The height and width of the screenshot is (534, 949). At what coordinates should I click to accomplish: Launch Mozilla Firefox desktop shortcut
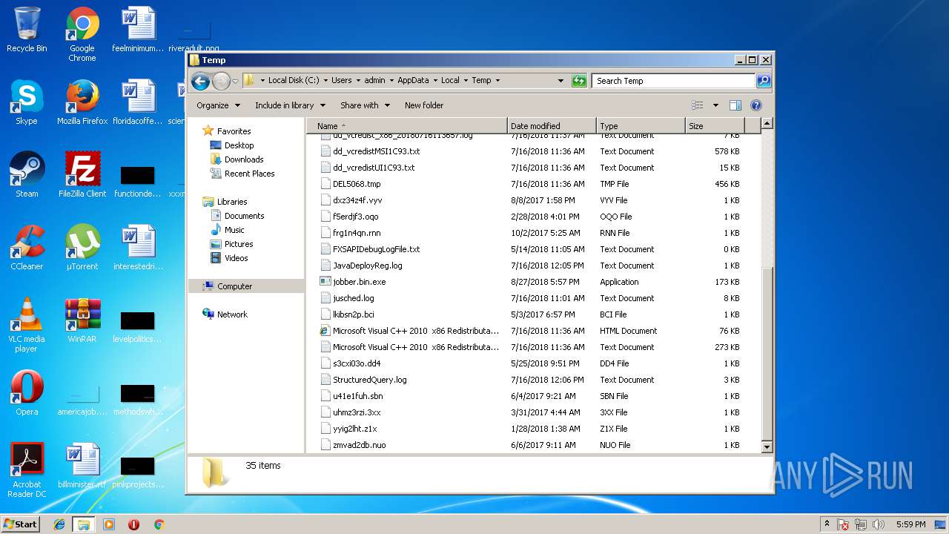pos(82,102)
